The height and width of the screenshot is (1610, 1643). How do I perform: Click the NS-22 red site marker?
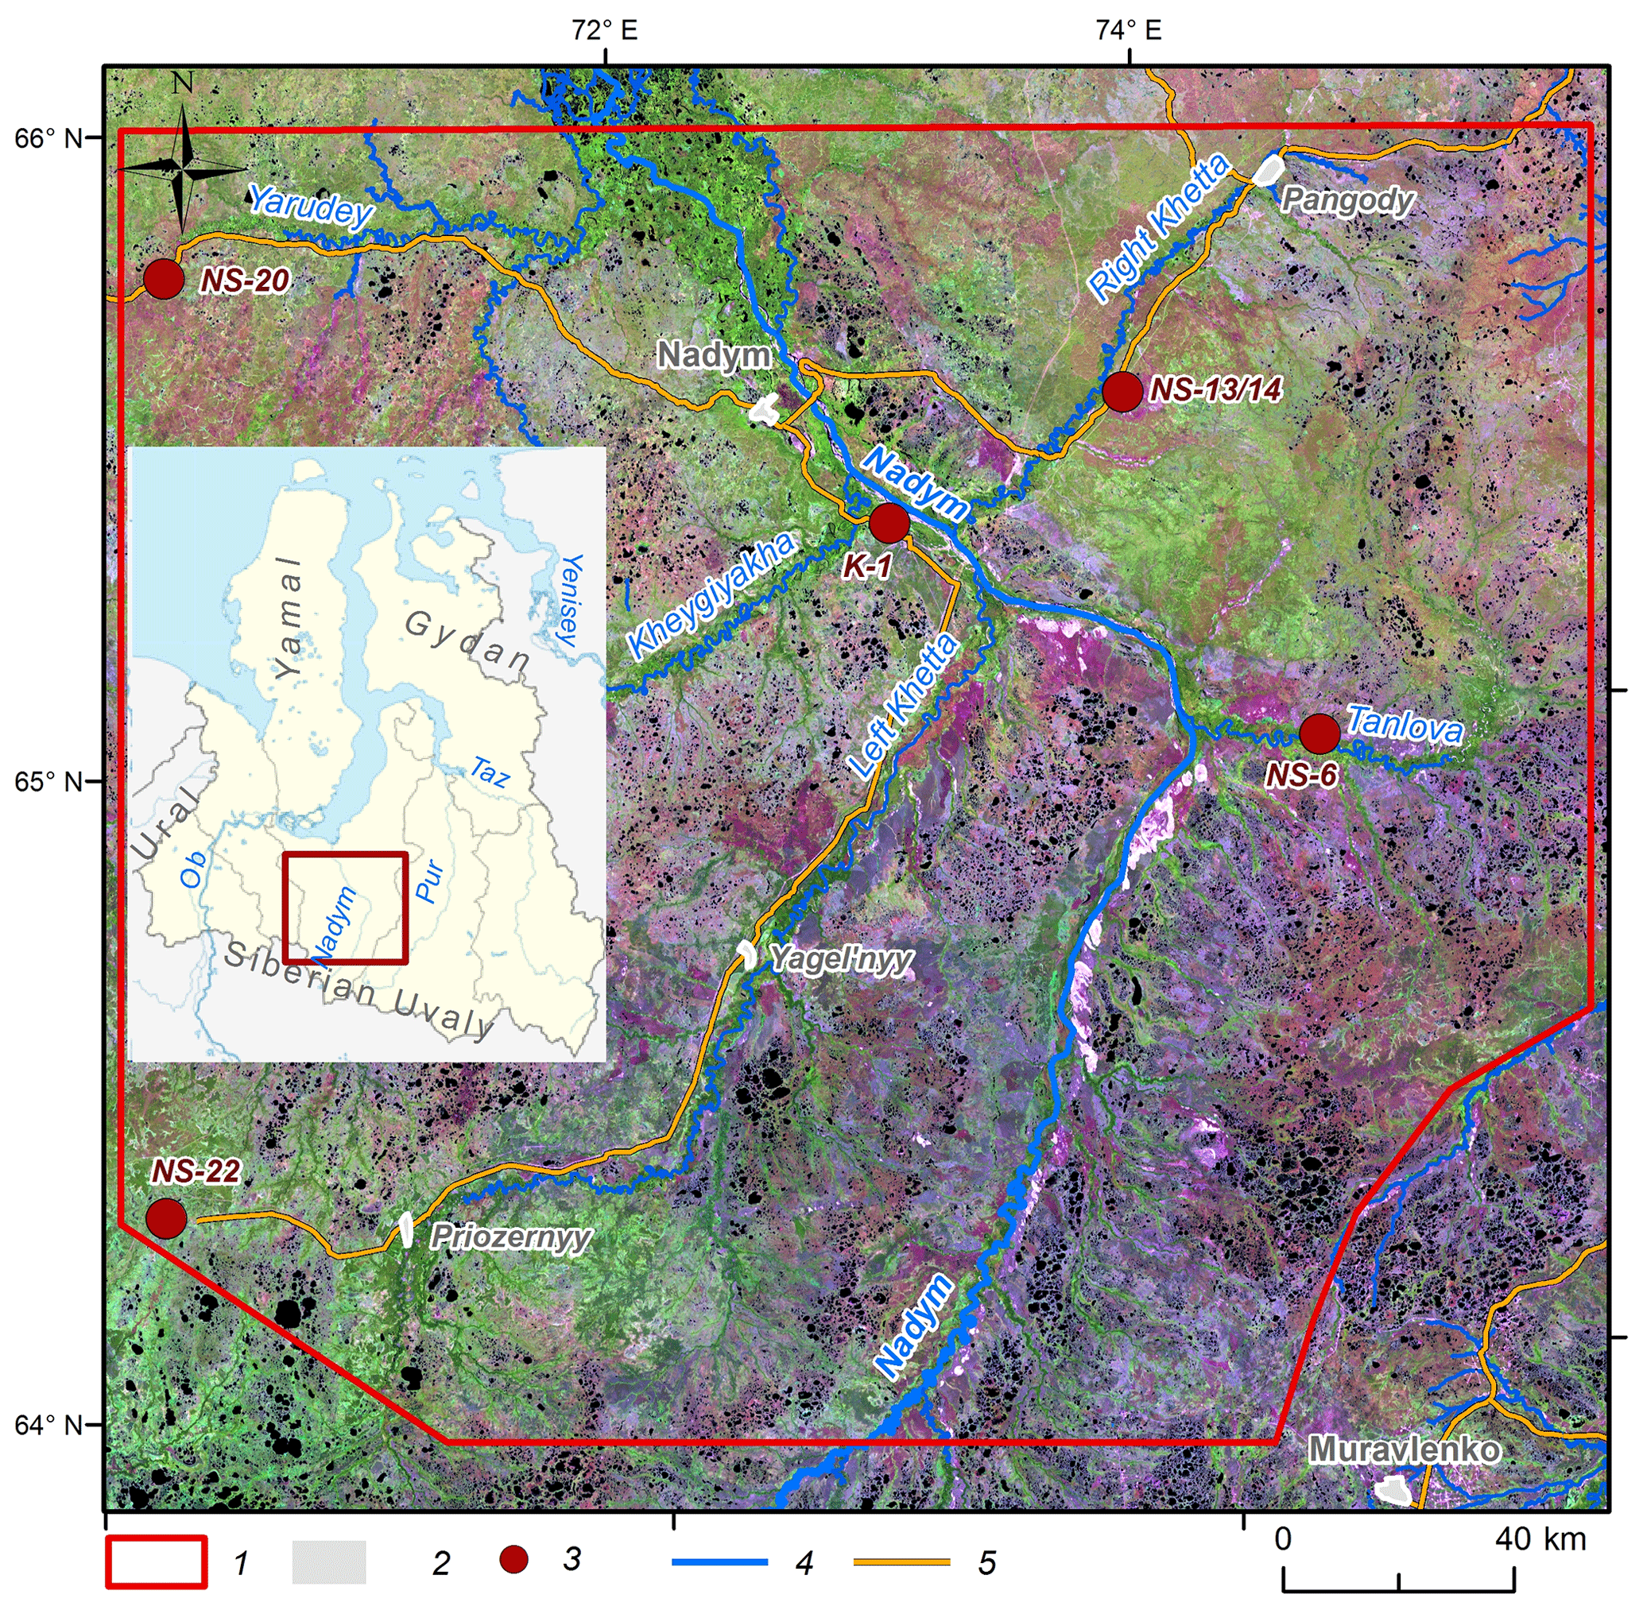[166, 1218]
